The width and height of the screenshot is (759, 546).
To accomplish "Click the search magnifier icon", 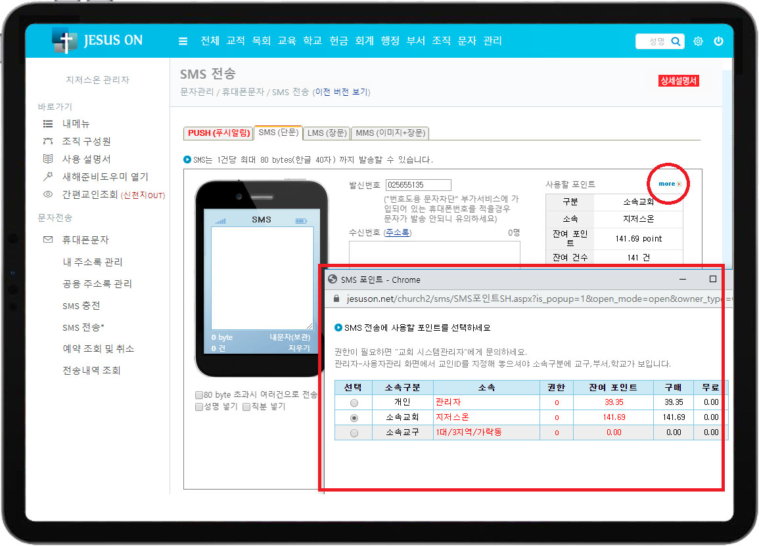I will coord(676,41).
